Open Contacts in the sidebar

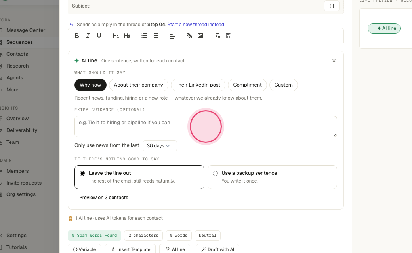coord(17,54)
